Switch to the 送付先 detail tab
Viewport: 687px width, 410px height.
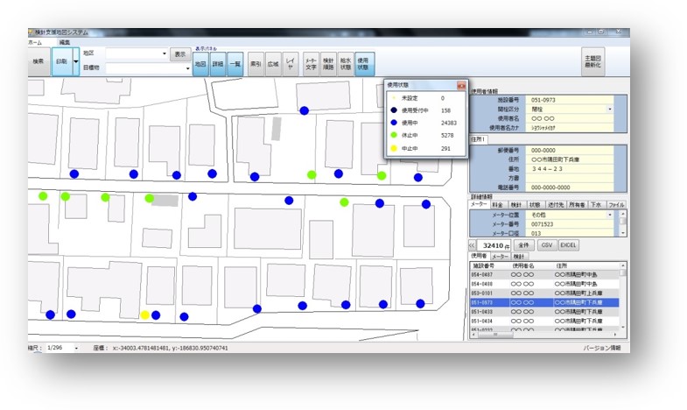(556, 205)
